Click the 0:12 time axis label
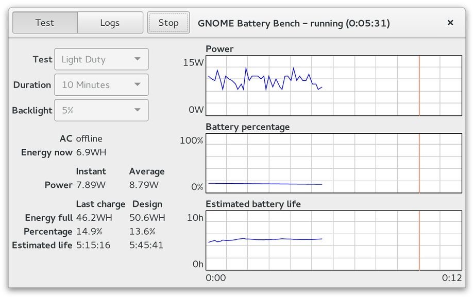 (452, 278)
